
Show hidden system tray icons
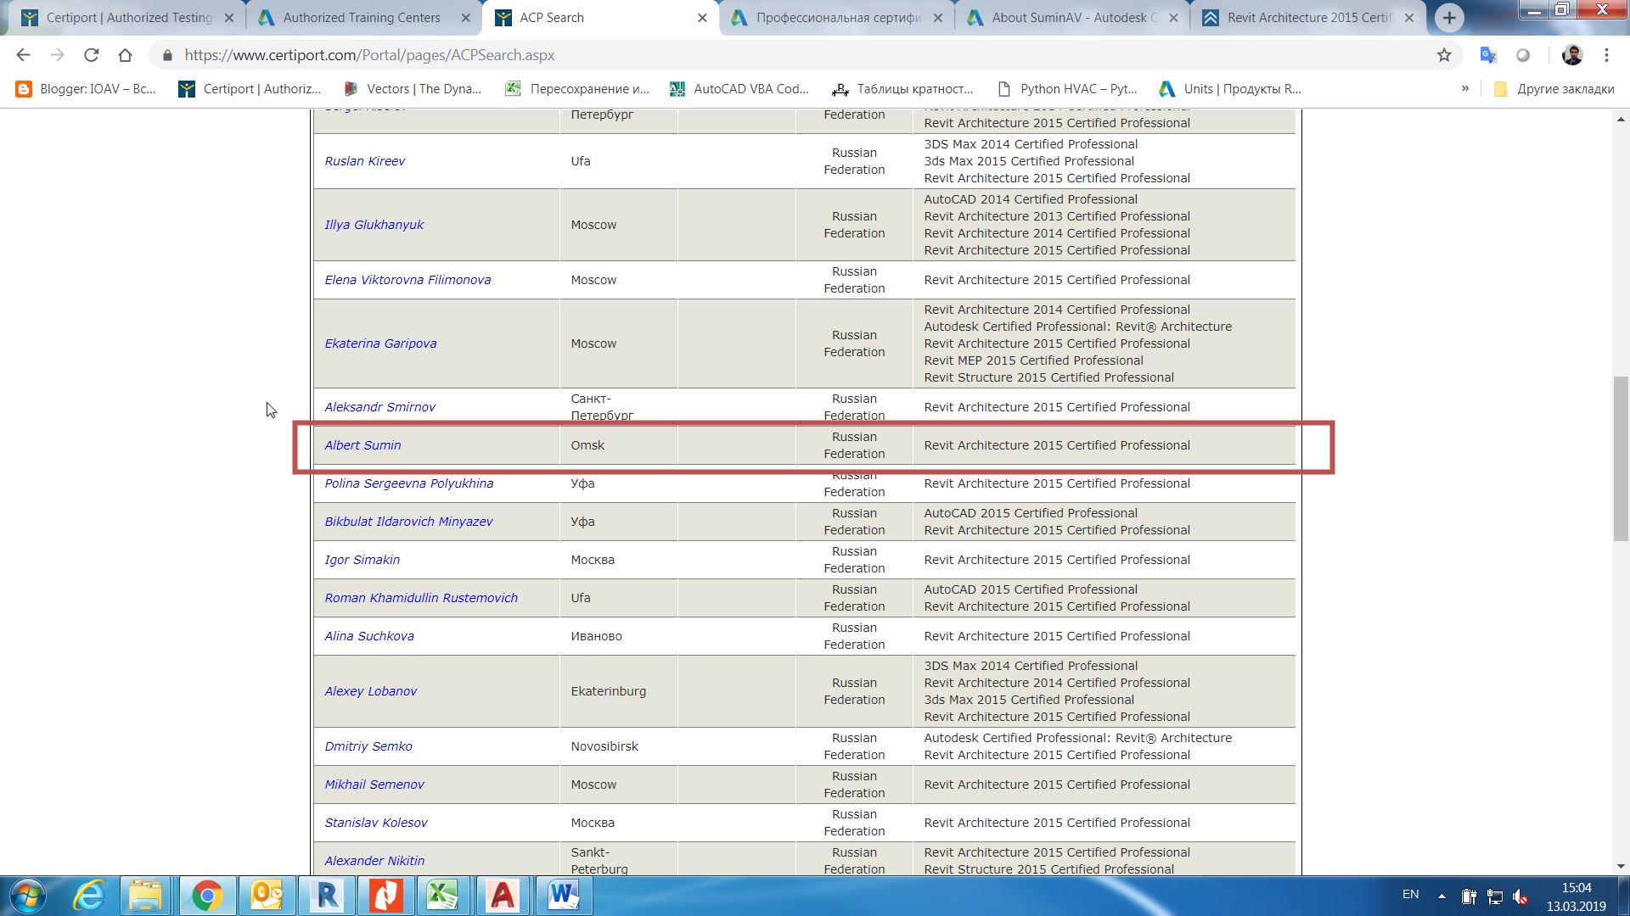tap(1442, 896)
